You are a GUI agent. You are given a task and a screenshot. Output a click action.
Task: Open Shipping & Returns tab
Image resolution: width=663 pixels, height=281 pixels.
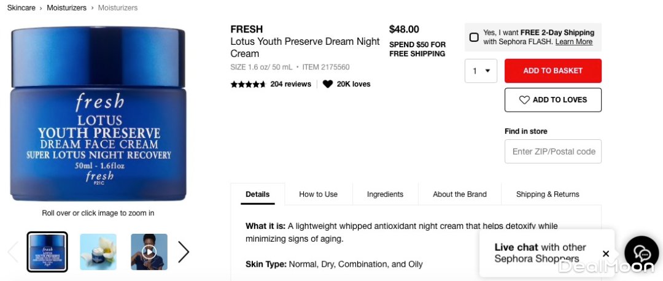547,194
